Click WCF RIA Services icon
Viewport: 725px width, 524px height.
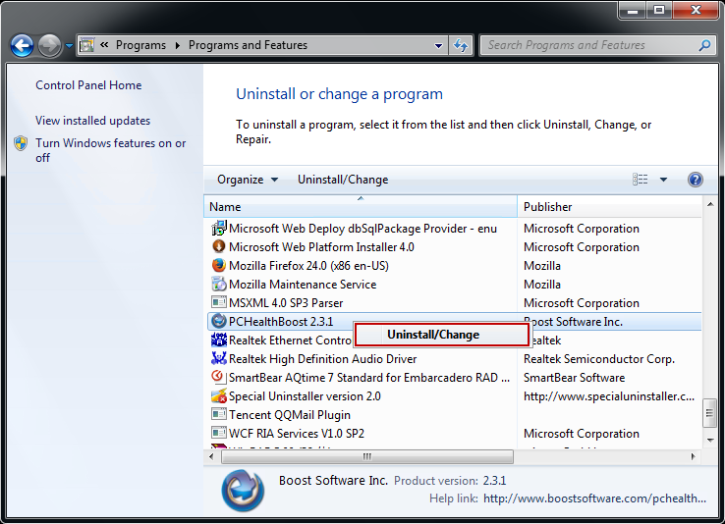click(x=219, y=433)
